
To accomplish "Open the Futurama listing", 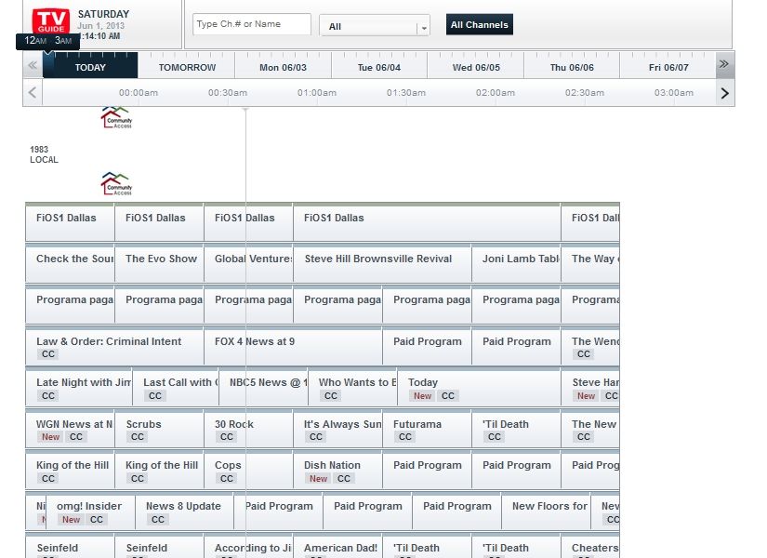I will point(427,430).
